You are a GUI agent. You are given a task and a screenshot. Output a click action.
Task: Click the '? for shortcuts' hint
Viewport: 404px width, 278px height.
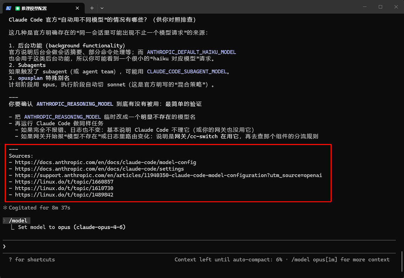pyautogui.click(x=32, y=259)
